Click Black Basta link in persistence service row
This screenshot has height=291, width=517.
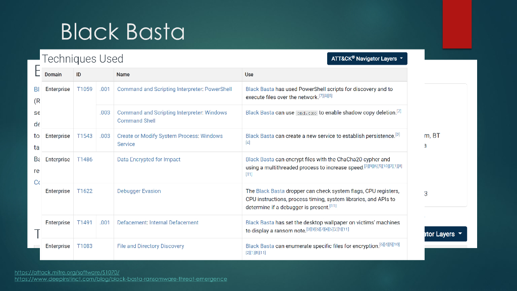(260, 136)
